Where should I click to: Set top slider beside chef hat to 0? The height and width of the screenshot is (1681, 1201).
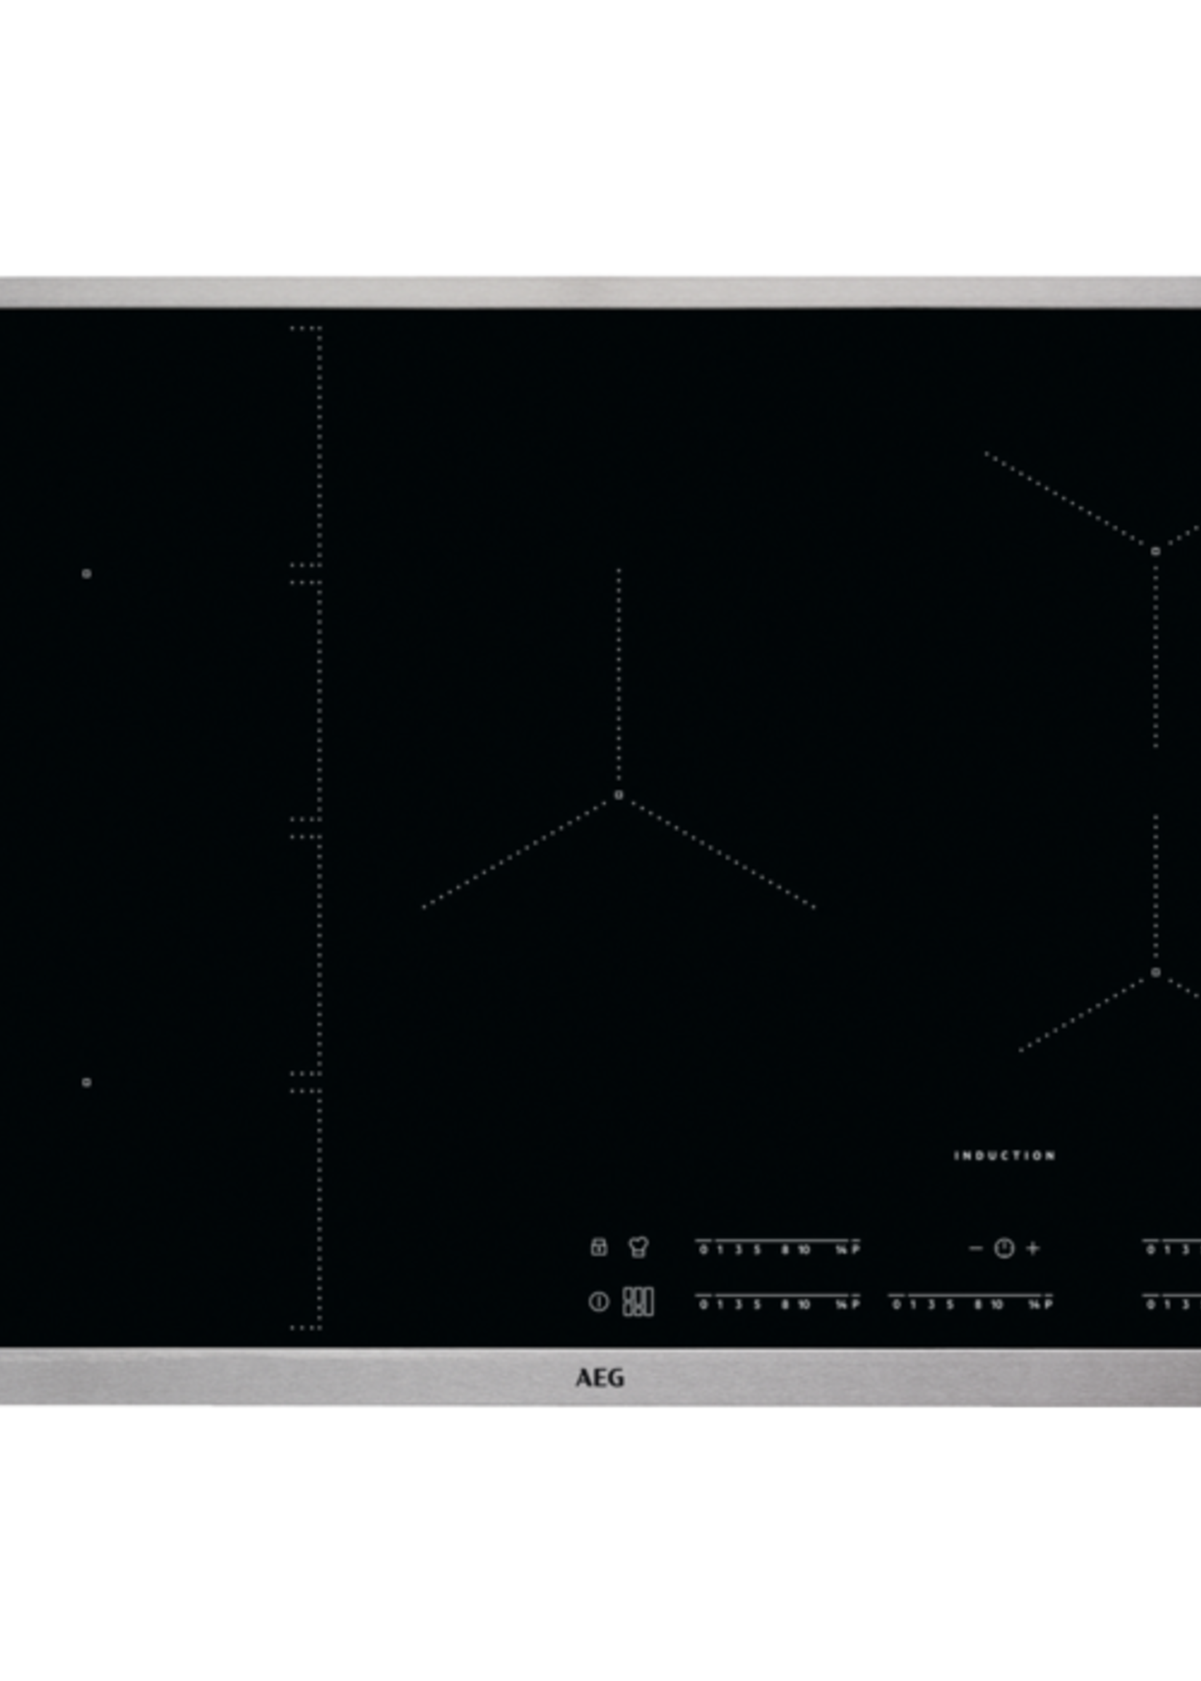[703, 1249]
